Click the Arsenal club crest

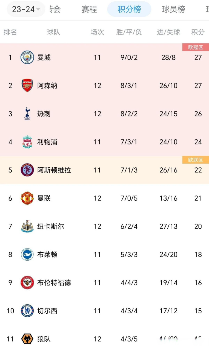click(x=27, y=86)
